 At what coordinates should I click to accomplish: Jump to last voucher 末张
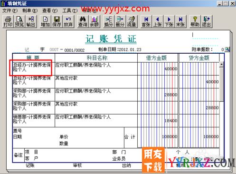[x=180, y=21]
